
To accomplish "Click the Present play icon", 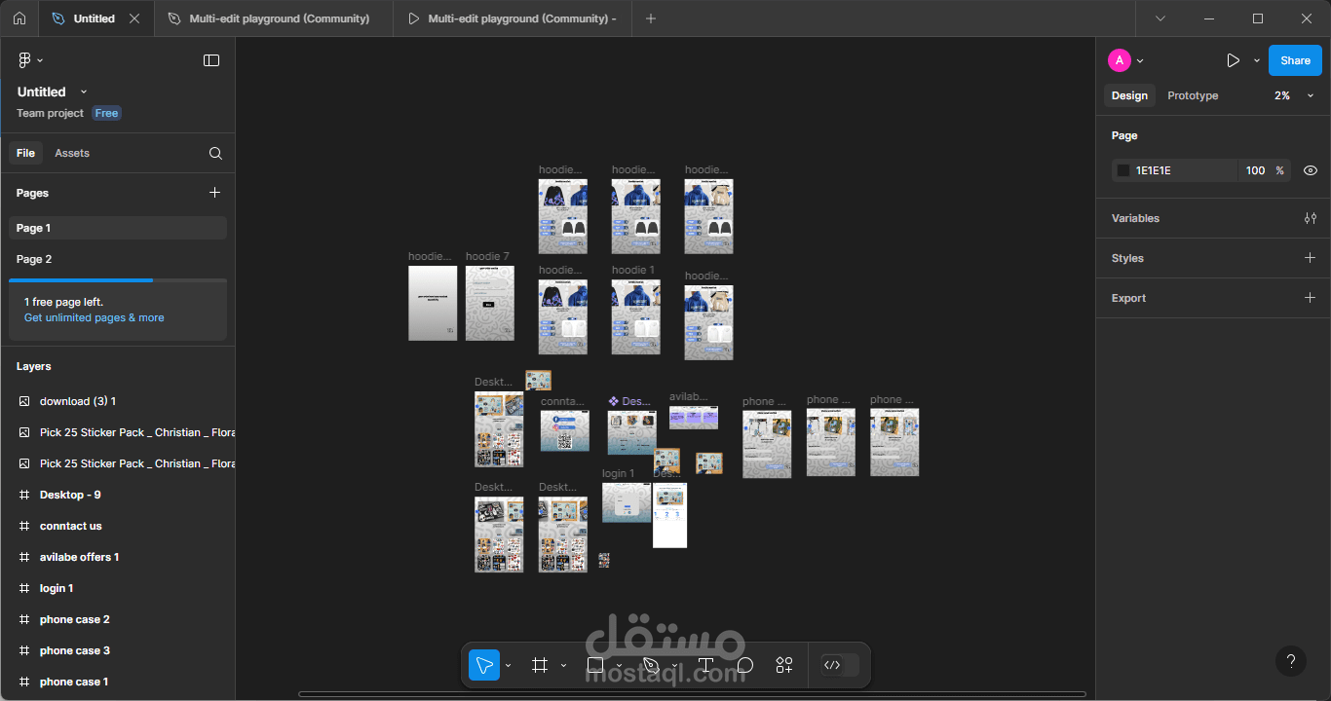I will (x=1233, y=60).
